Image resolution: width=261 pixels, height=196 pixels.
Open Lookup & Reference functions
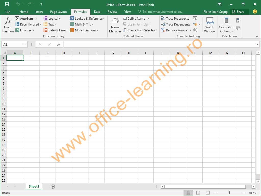pyautogui.click(x=87, y=18)
